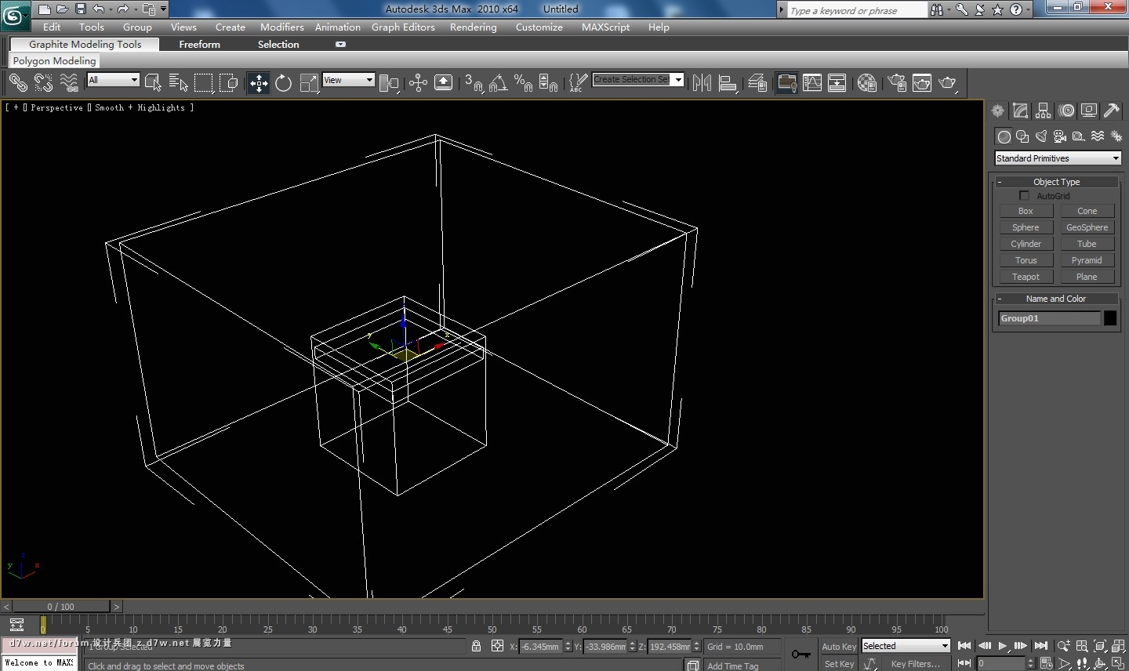Image resolution: width=1129 pixels, height=671 pixels.
Task: Open the Material Editor
Action: point(867,82)
